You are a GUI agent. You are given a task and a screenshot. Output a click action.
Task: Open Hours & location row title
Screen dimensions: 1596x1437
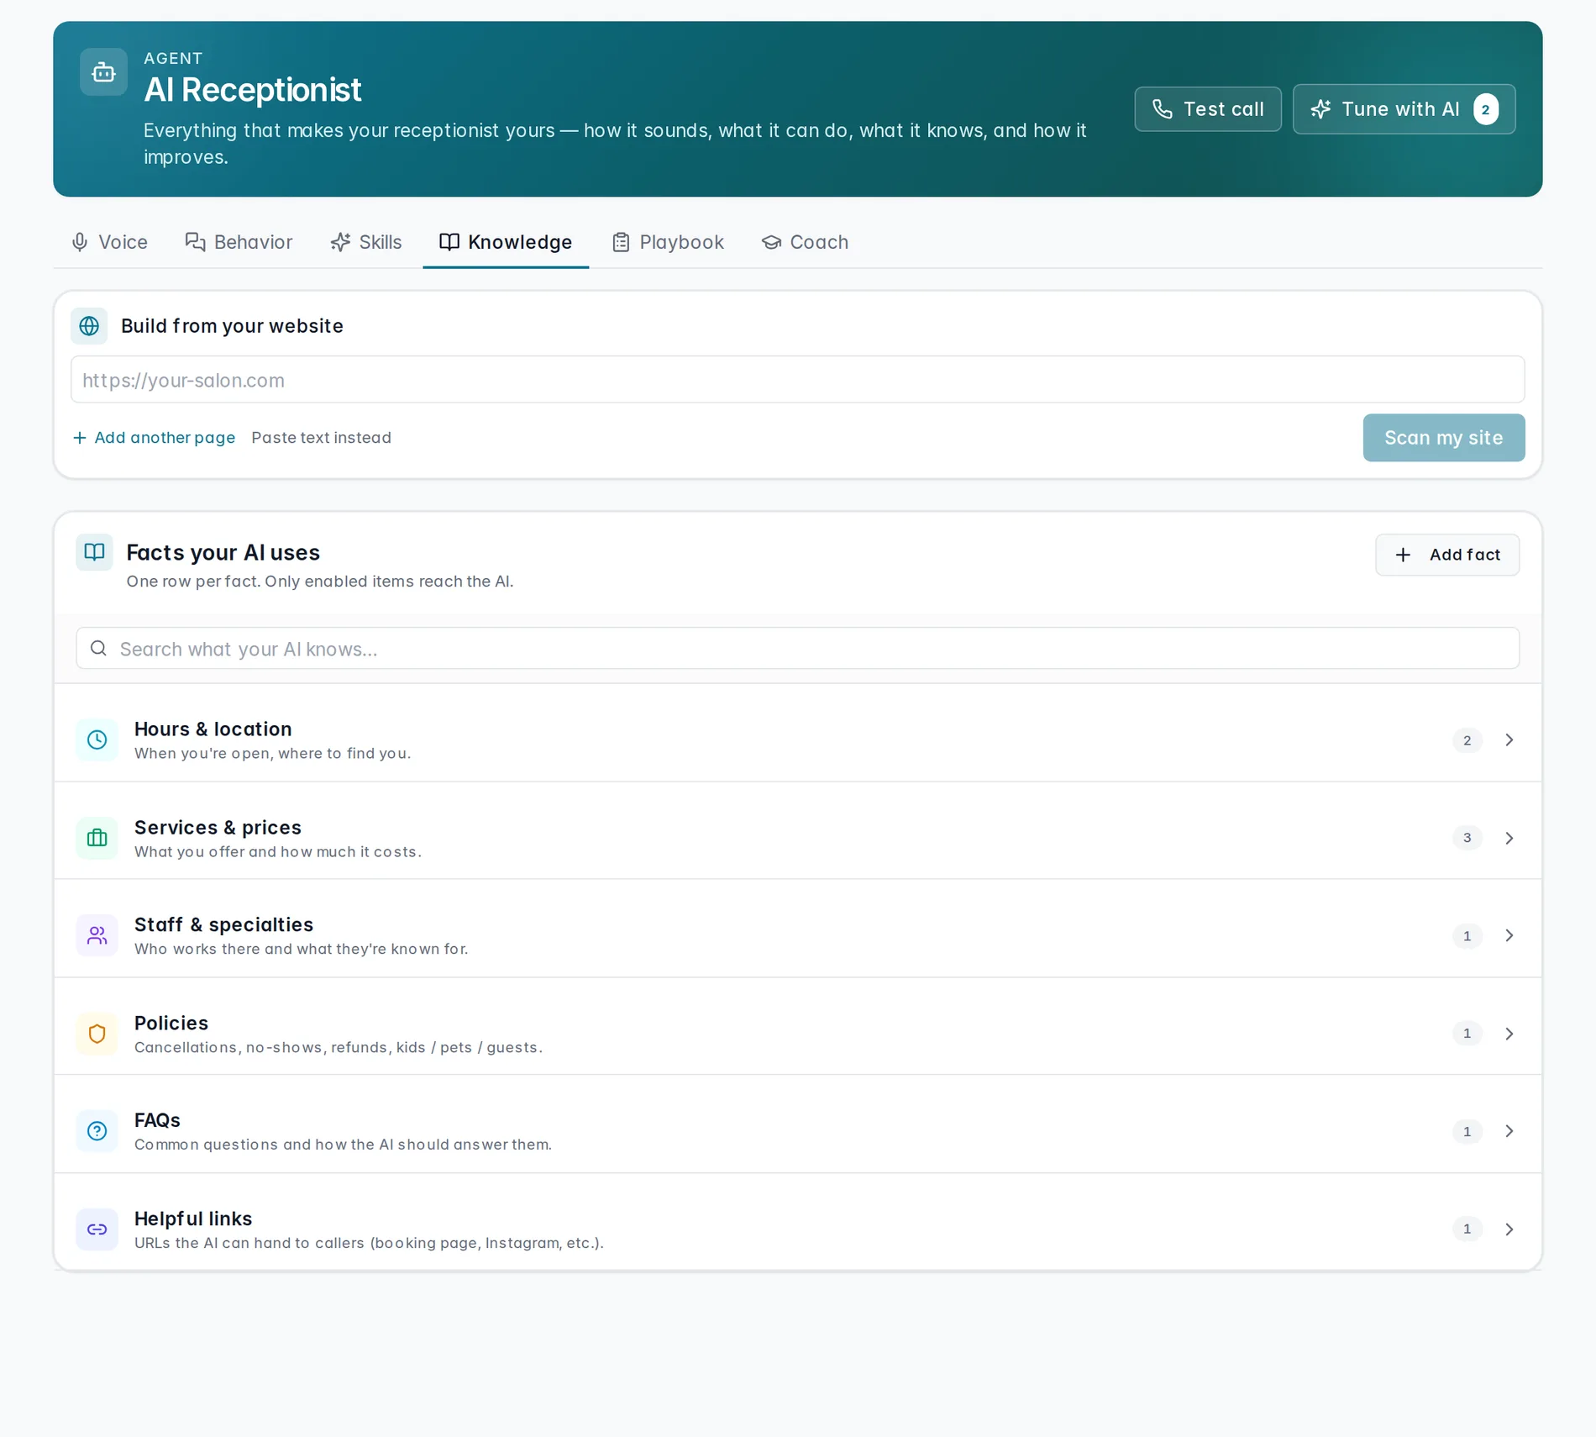click(x=213, y=729)
